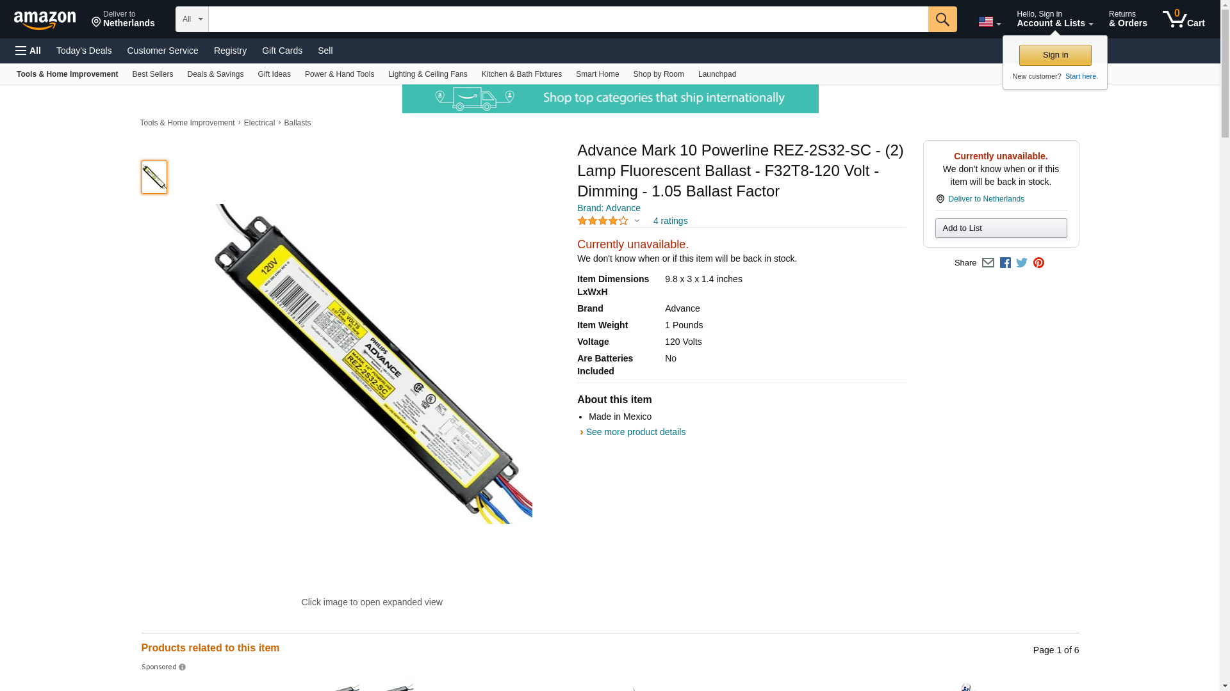
Task: Expand the Add to List dropdown
Action: (x=1001, y=228)
